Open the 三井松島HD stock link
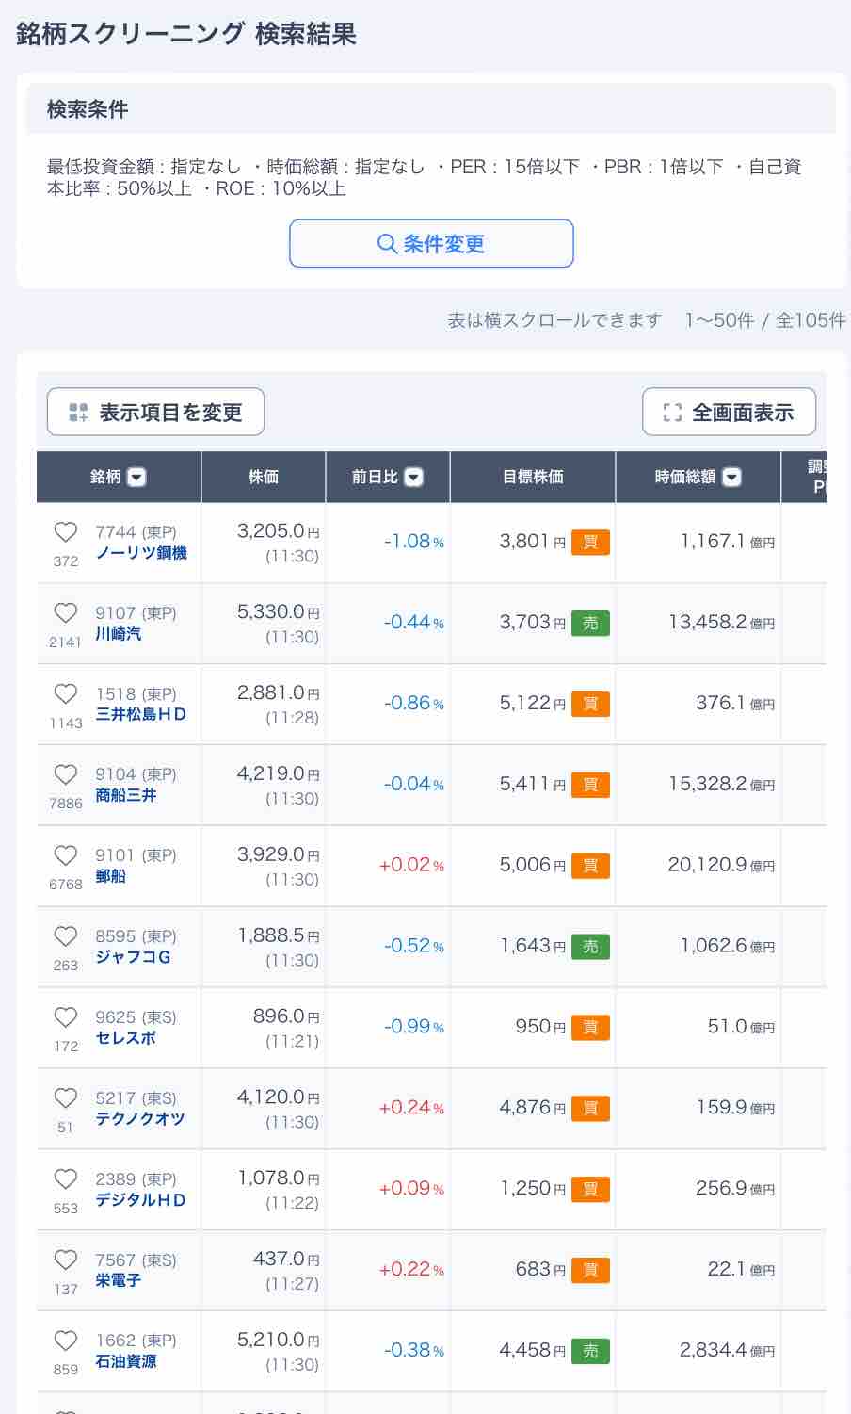The image size is (851, 1414). click(x=141, y=715)
